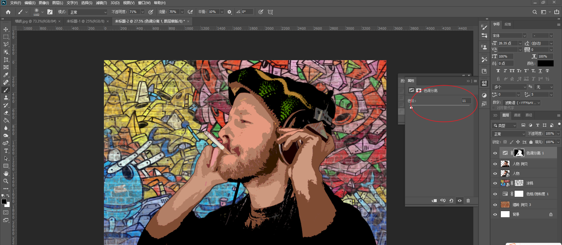The image size is (562, 245).
Task: Switch to the 墙砖.jpg document tab
Action: pos(35,21)
